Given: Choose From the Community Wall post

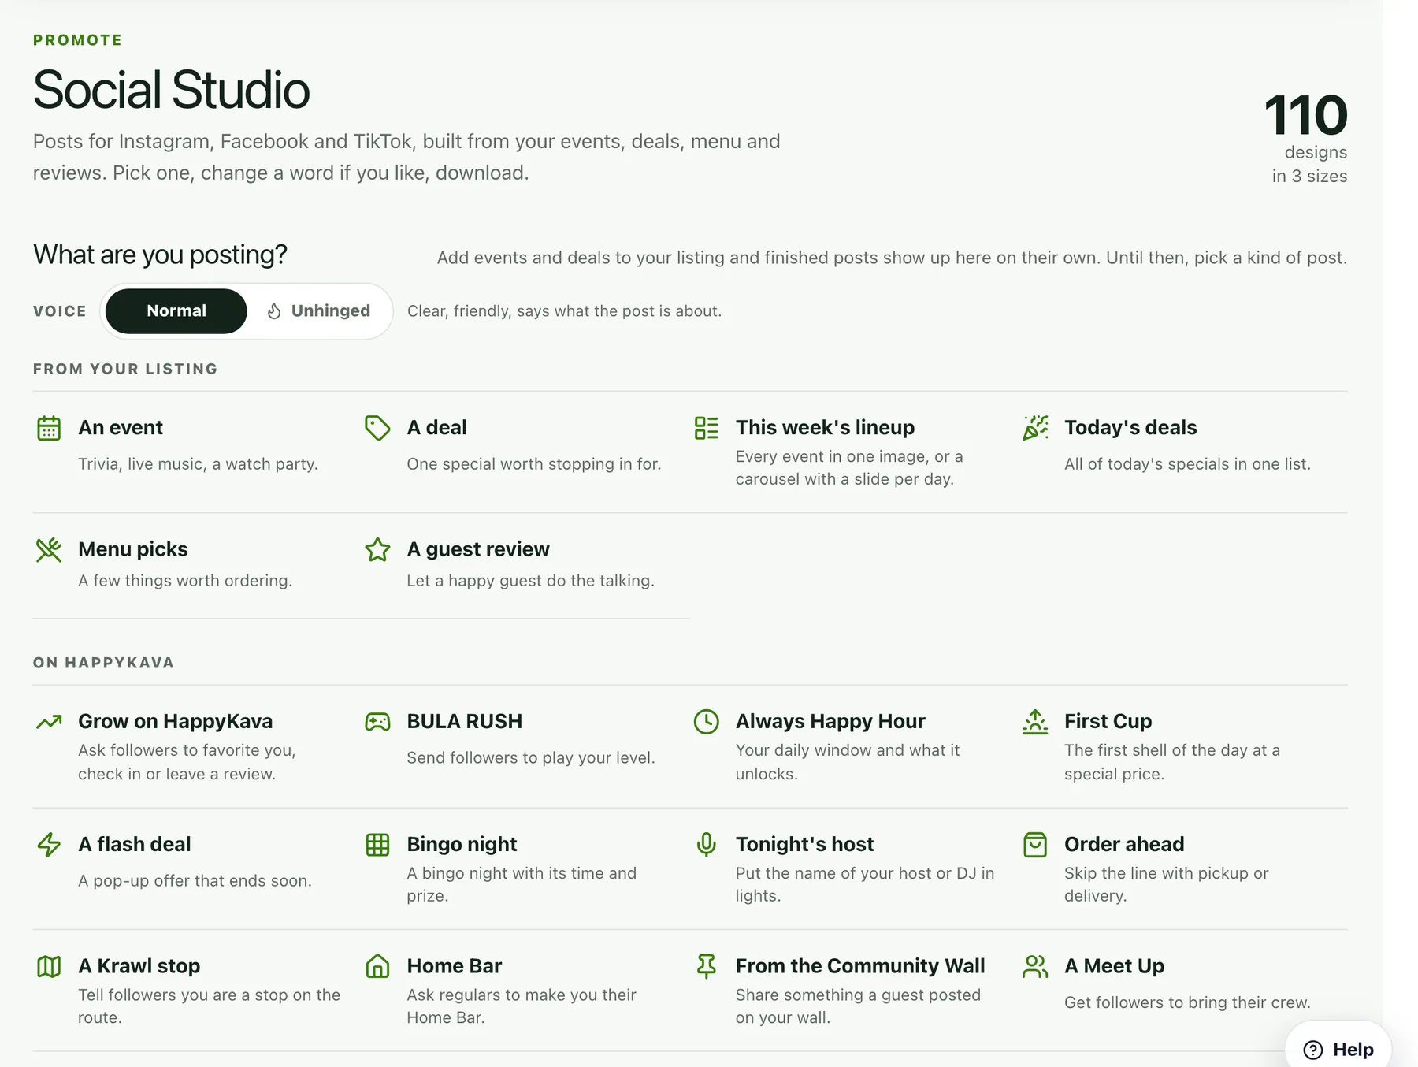Looking at the screenshot, I should 854,990.
